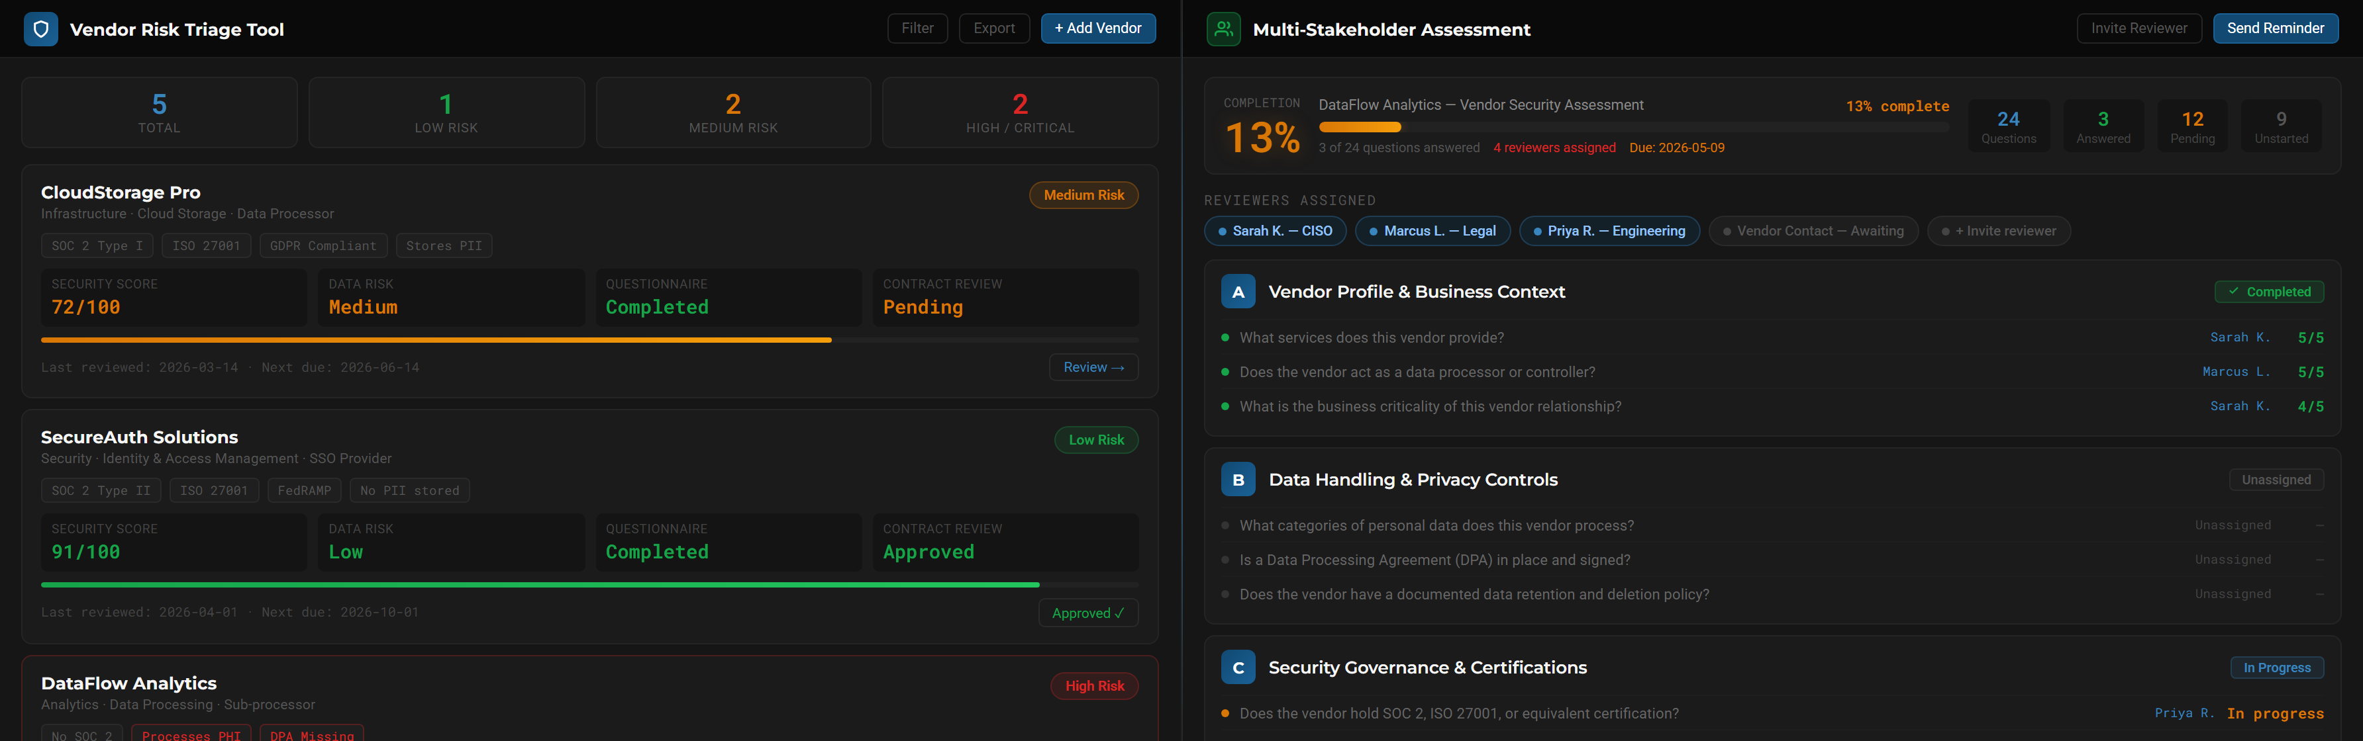This screenshot has width=2363, height=741.
Task: Click the orange dot beside SOC 2 question
Action: [x=1225, y=713]
